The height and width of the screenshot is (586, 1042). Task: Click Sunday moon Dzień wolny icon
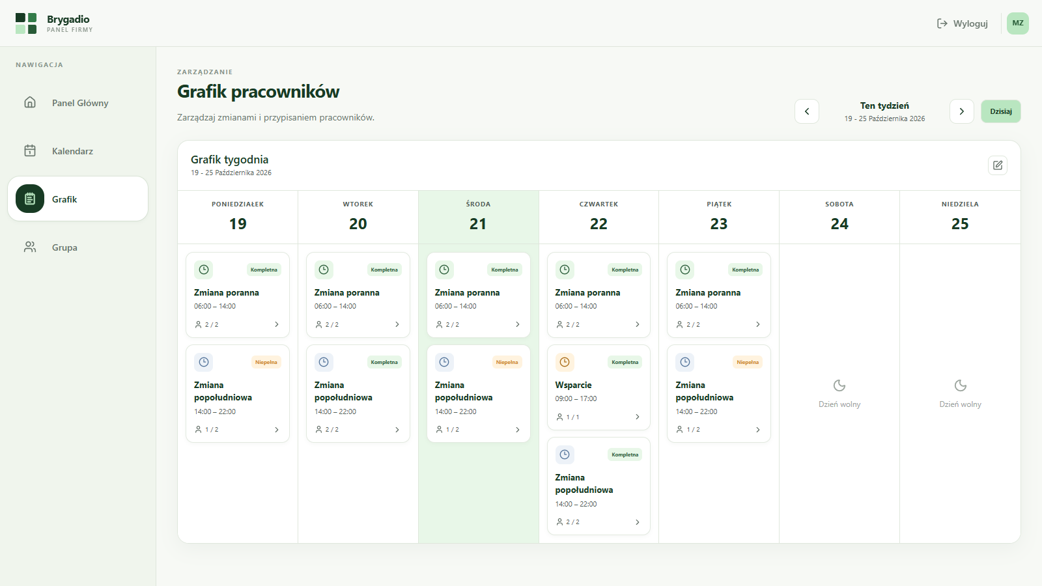click(x=960, y=385)
